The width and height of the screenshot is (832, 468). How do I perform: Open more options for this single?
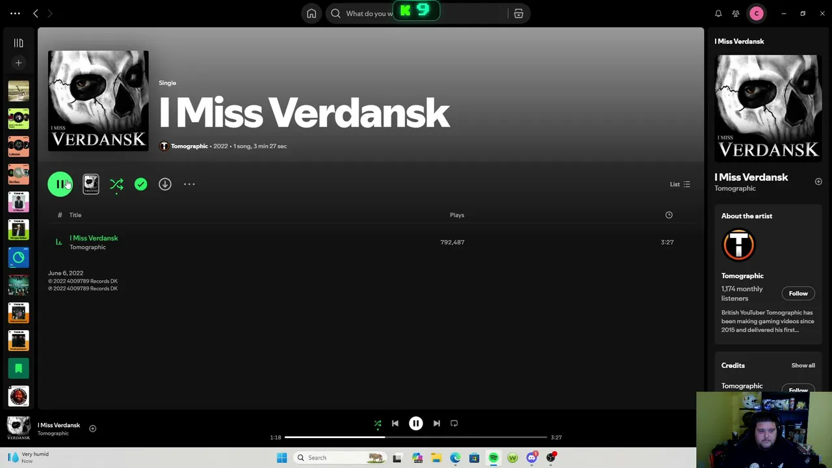pyautogui.click(x=189, y=184)
